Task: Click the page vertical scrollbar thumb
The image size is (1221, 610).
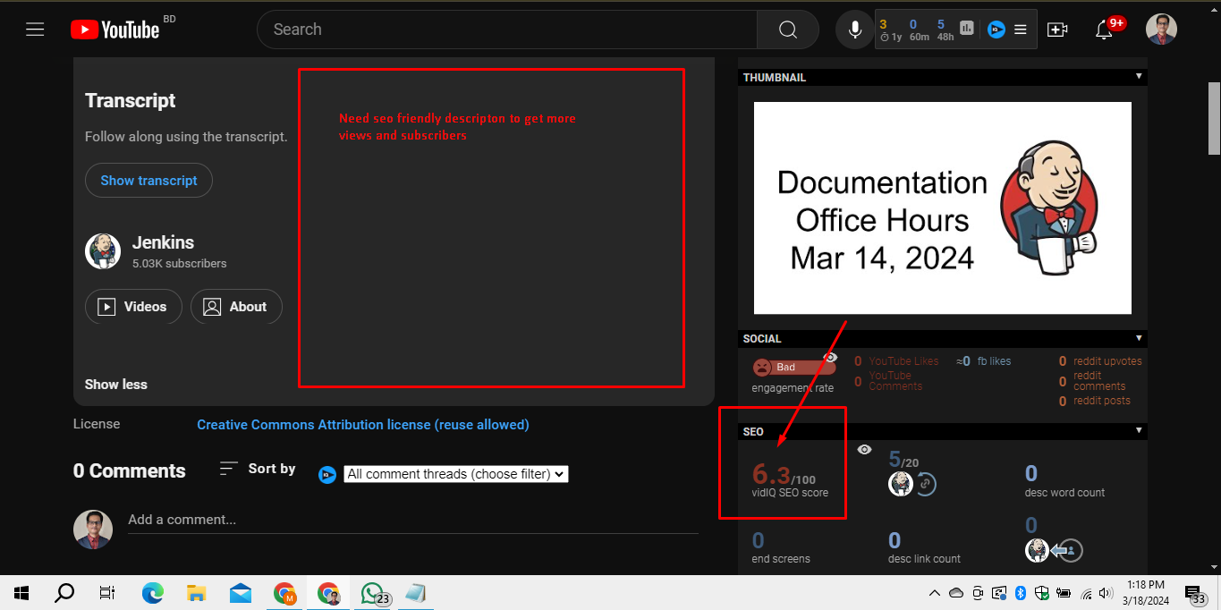Action: 1214,118
